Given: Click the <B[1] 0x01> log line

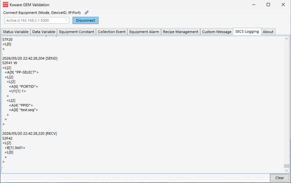Looking at the screenshot, I should pyautogui.click(x=15, y=148).
